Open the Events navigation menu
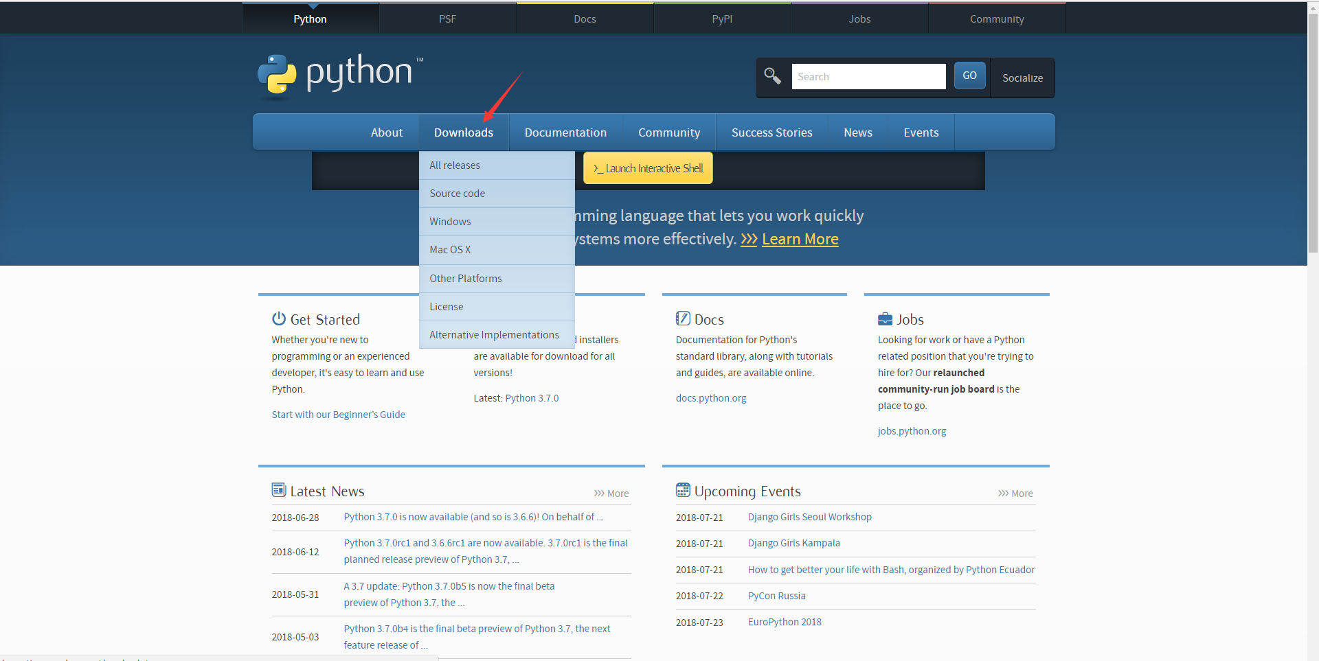The image size is (1319, 661). point(921,132)
